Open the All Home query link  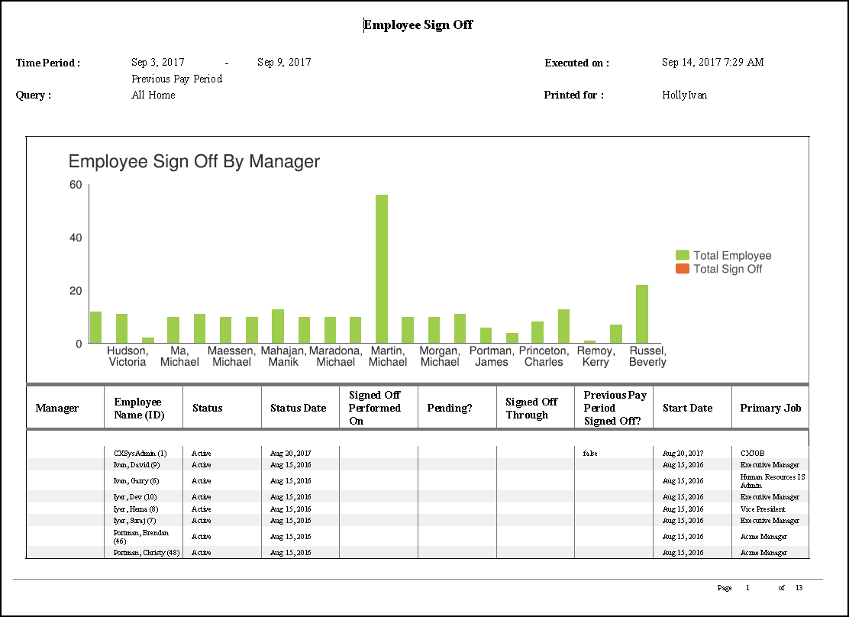[x=152, y=95]
